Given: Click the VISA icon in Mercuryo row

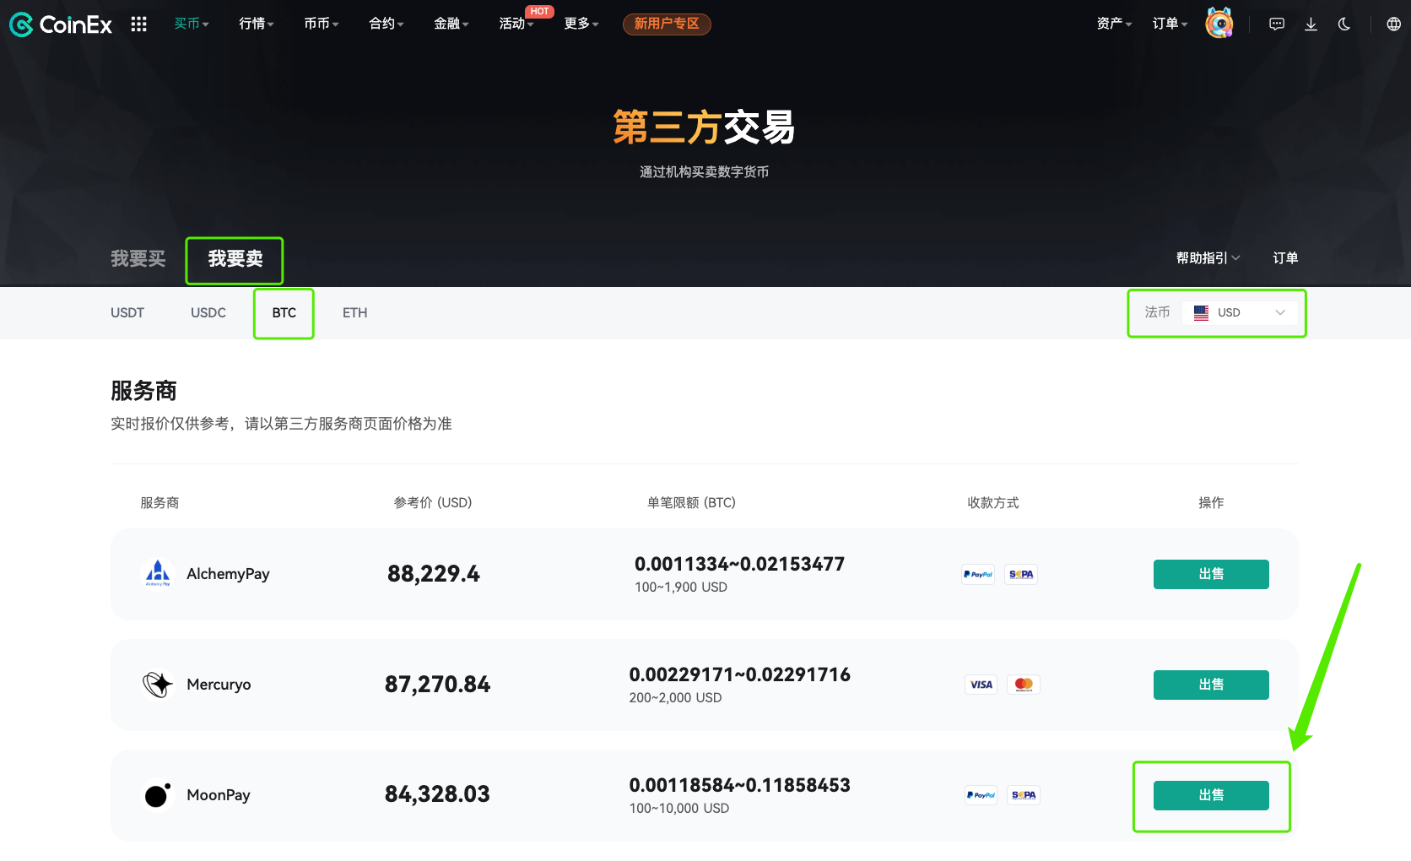Looking at the screenshot, I should coord(981,685).
